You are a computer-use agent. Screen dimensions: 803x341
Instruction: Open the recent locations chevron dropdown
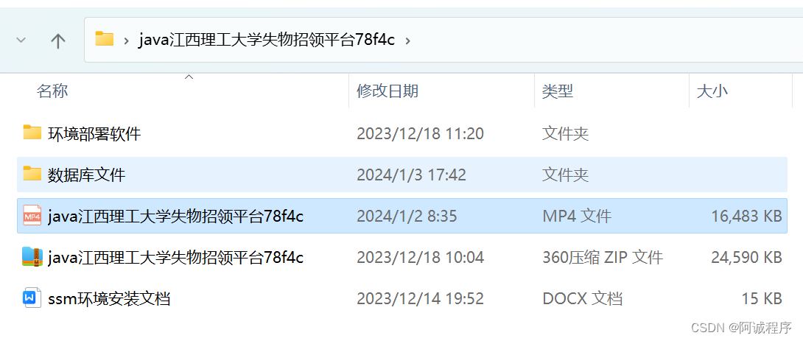coord(21,40)
